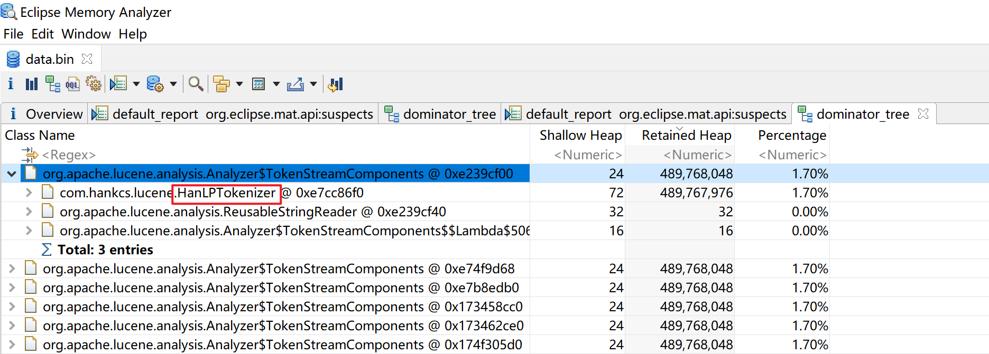Viewport: 989px width, 354px height.
Task: Select the ReusableStringReader @ 0xe239cf40 entry
Action: point(253,212)
